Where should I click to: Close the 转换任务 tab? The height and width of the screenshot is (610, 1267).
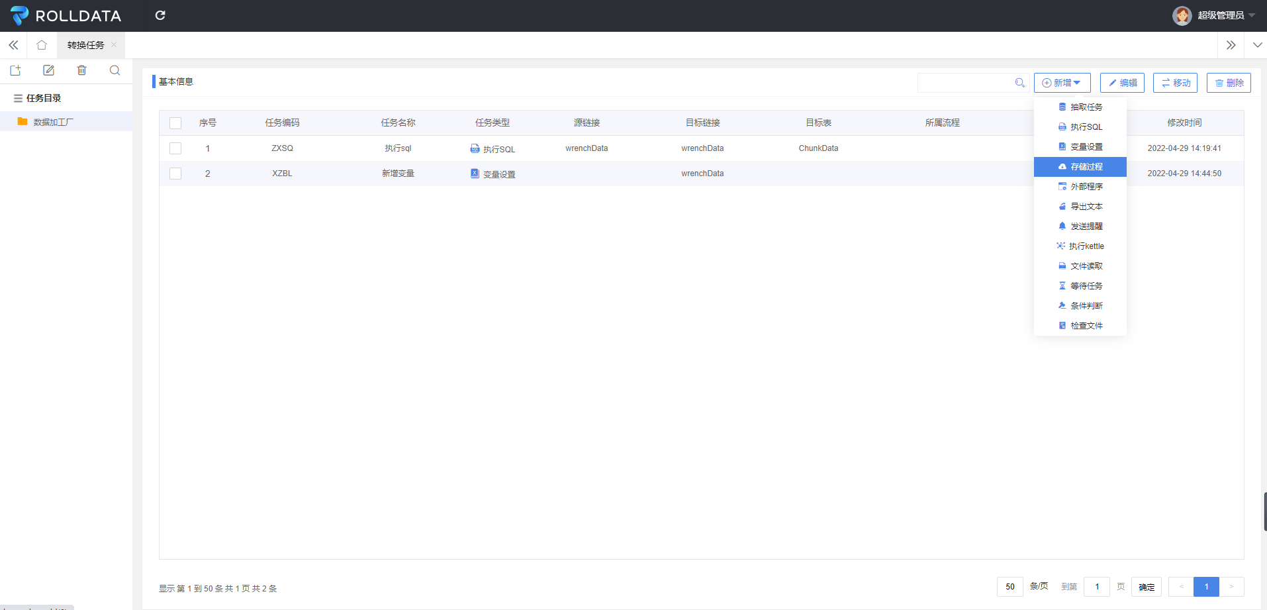click(x=114, y=45)
